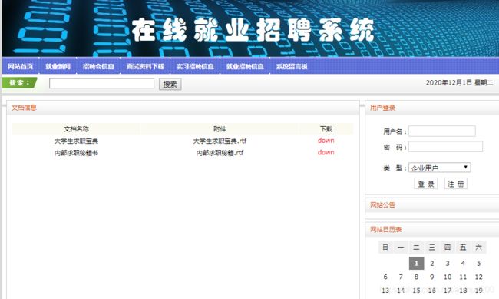499x299 pixels.
Task: Download 大学生求职宝典 via its down link
Action: point(326,141)
